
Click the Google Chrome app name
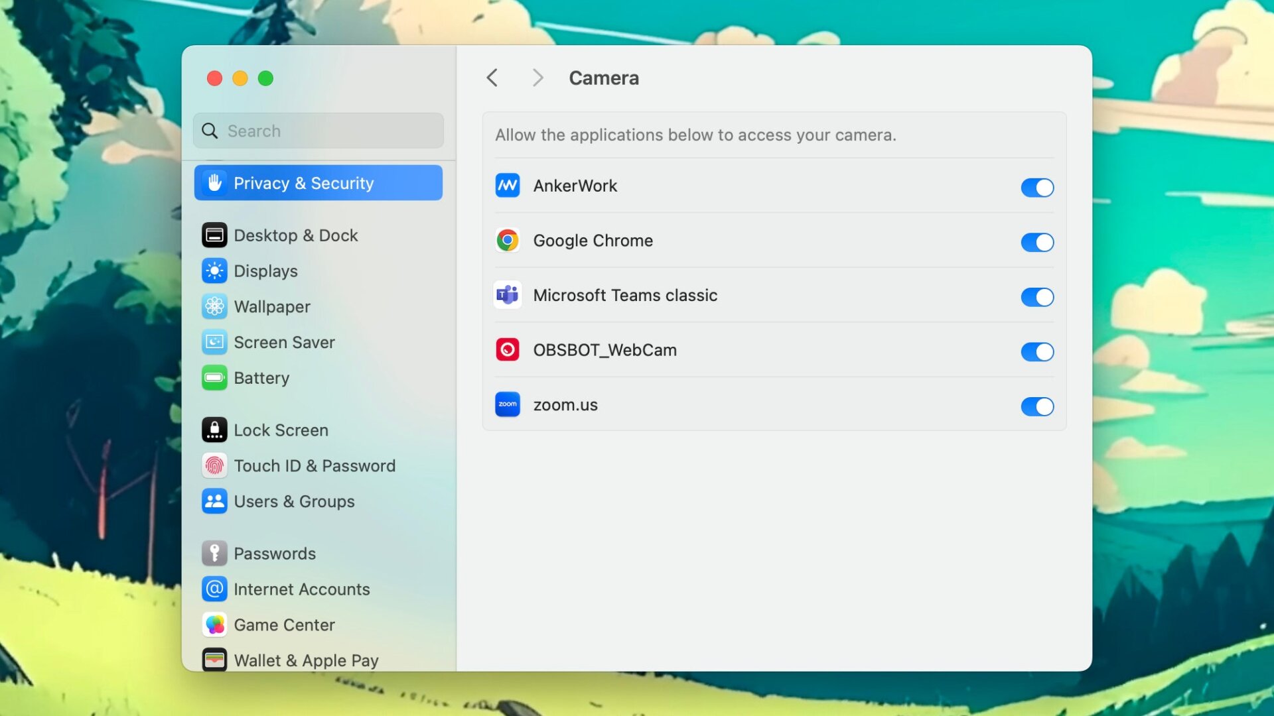pos(593,241)
